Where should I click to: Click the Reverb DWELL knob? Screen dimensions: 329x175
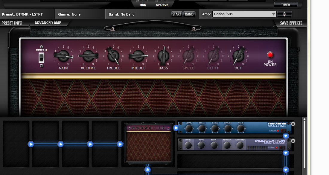[x=215, y=128]
